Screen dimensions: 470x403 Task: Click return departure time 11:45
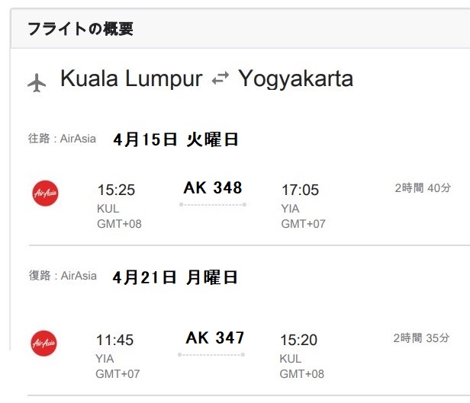116,340
